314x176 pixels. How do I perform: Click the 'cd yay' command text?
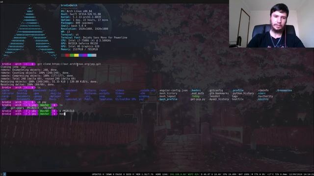point(42,102)
